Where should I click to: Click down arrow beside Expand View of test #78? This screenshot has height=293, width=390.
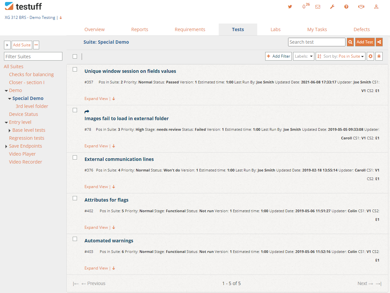click(114, 146)
